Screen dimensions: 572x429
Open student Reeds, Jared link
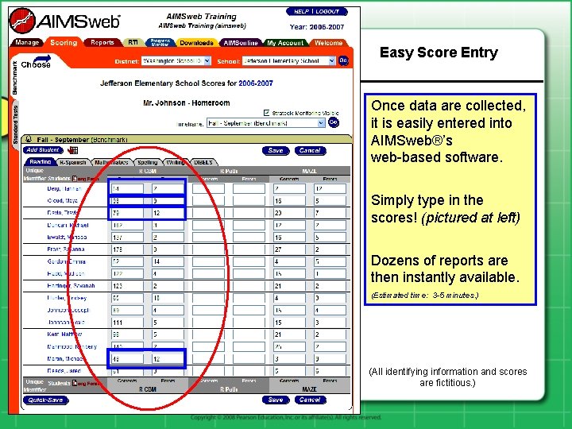(x=64, y=370)
